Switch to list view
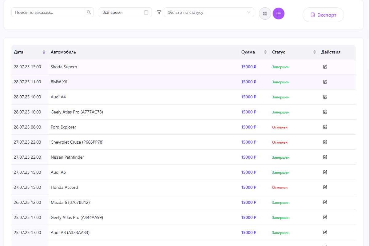The height and width of the screenshot is (246, 369). [279, 14]
